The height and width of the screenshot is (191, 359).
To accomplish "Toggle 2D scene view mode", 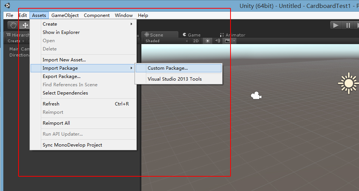I will [196, 41].
